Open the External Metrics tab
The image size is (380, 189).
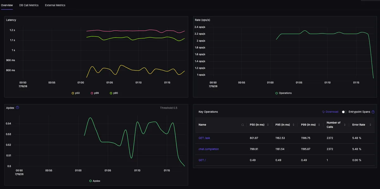55,5
